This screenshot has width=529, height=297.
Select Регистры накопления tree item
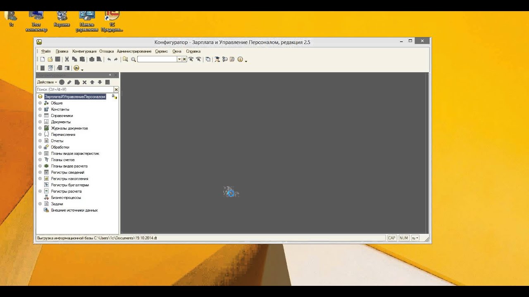pos(69,179)
